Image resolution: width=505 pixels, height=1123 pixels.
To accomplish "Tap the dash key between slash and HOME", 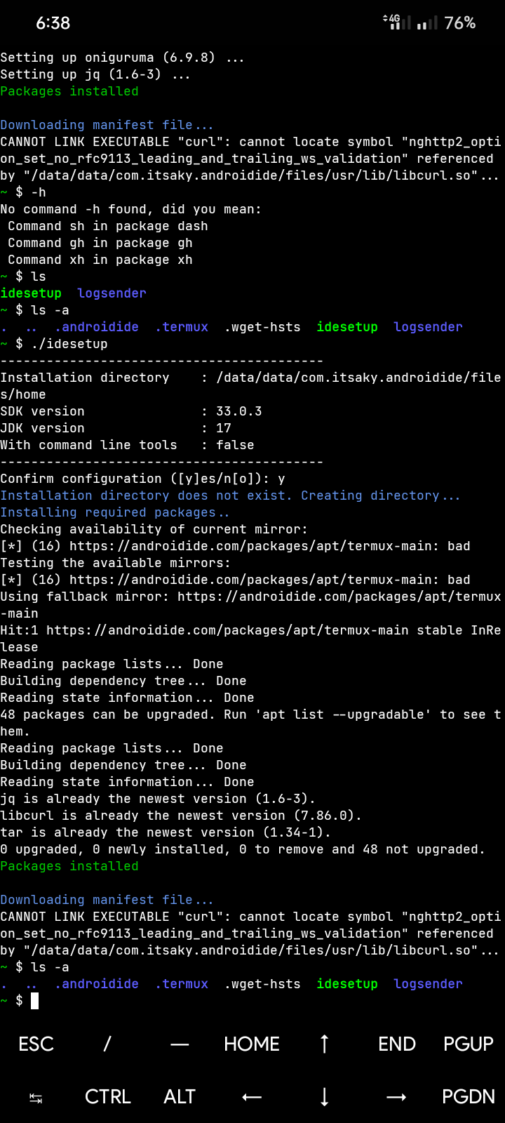I will coord(180,1044).
